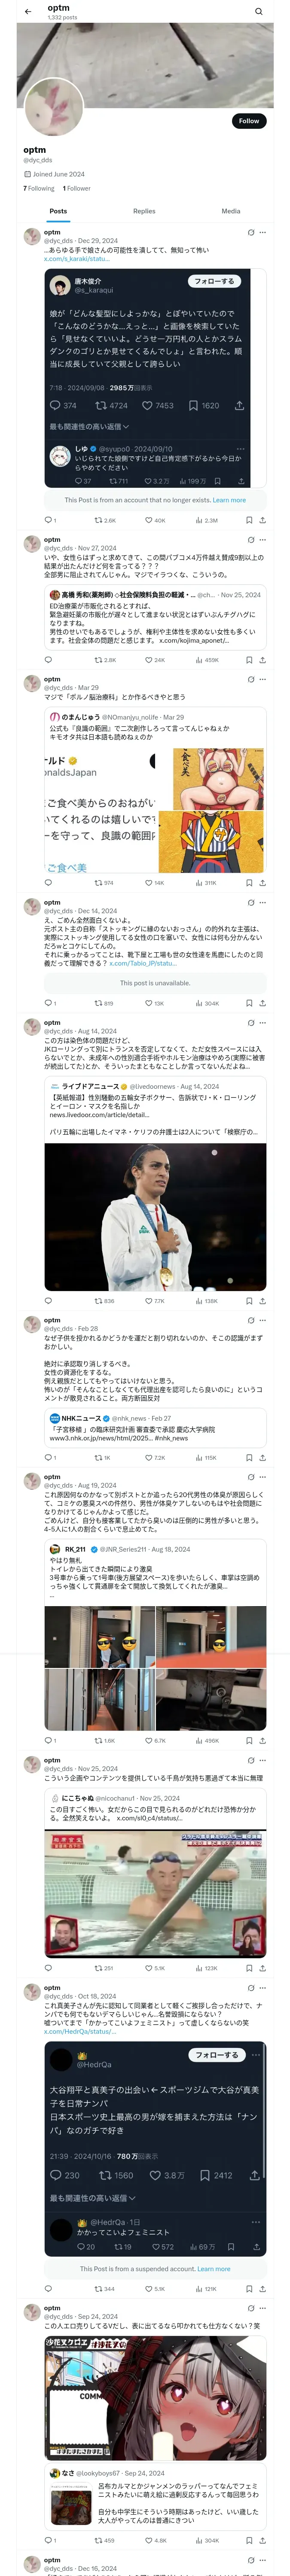
Task: Open the Grok icon on the Dec 29 post
Action: click(250, 232)
